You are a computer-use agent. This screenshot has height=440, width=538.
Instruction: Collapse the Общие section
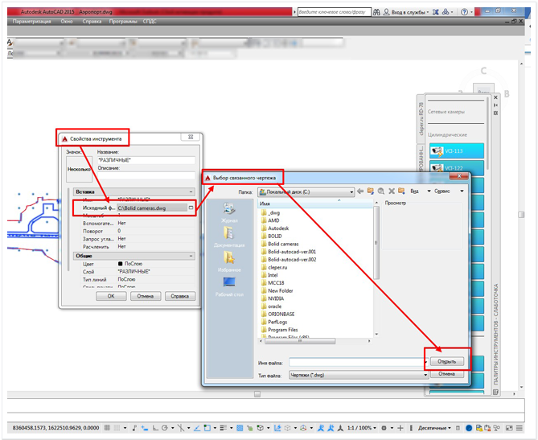(x=191, y=256)
